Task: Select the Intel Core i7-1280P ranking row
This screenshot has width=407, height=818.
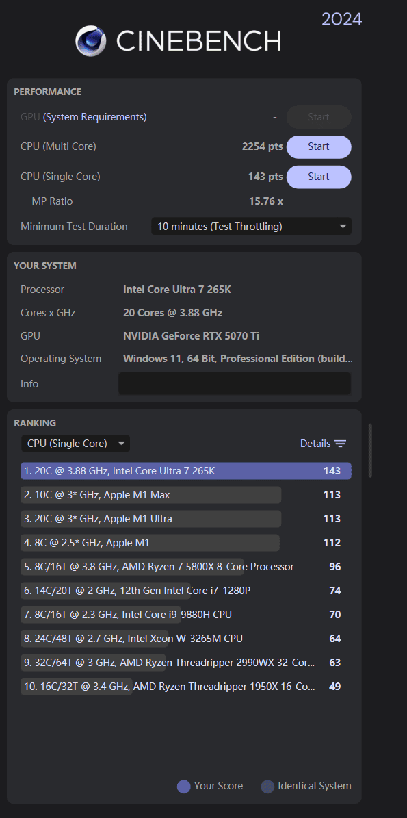Action: [186, 591]
